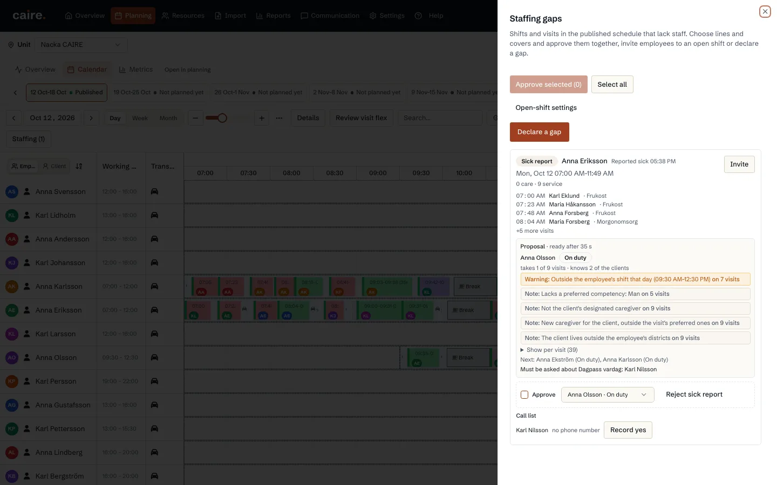Click the KP avatar for Karl Persson
The image size is (777, 485).
[x=12, y=381]
